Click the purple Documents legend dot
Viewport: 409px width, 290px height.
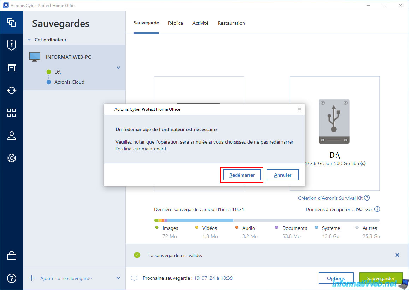click(277, 227)
